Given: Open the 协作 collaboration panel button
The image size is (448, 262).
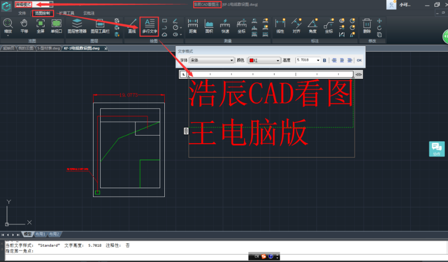Looking at the screenshot, I should pos(437,149).
